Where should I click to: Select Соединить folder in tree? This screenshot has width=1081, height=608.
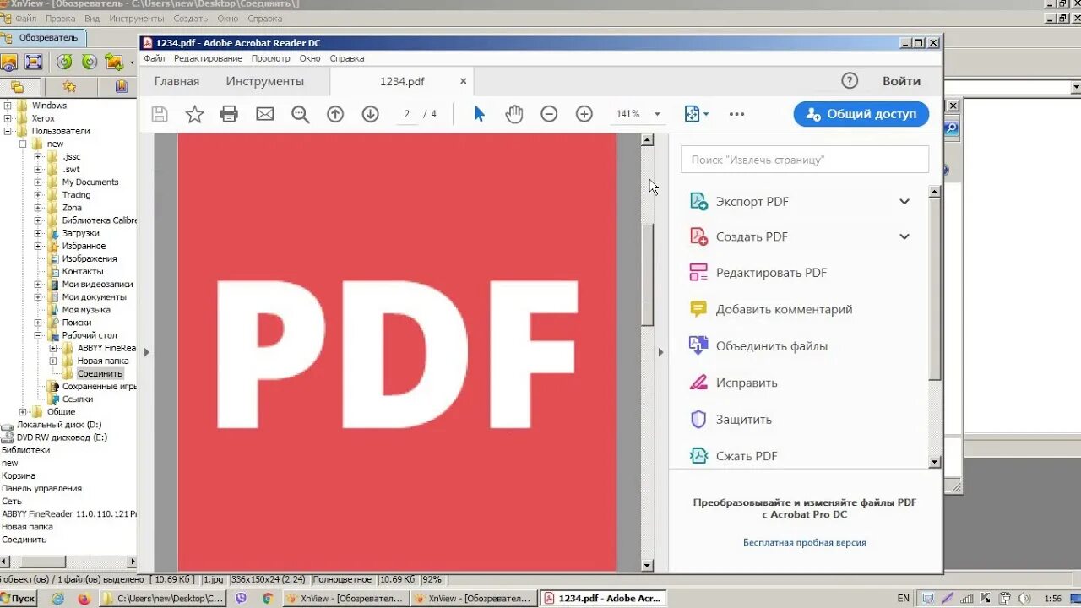(x=100, y=373)
